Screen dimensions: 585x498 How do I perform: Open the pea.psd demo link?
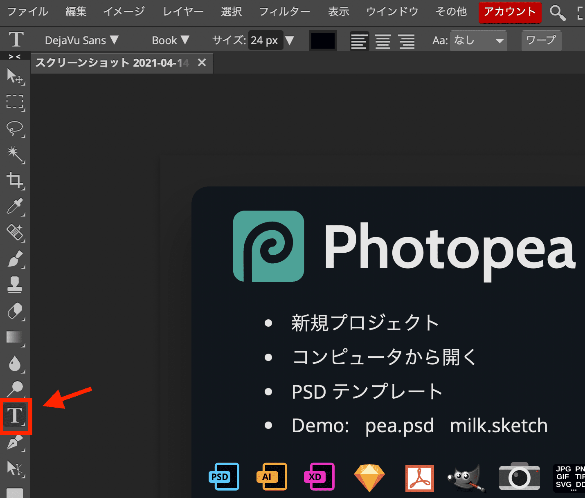click(x=399, y=426)
